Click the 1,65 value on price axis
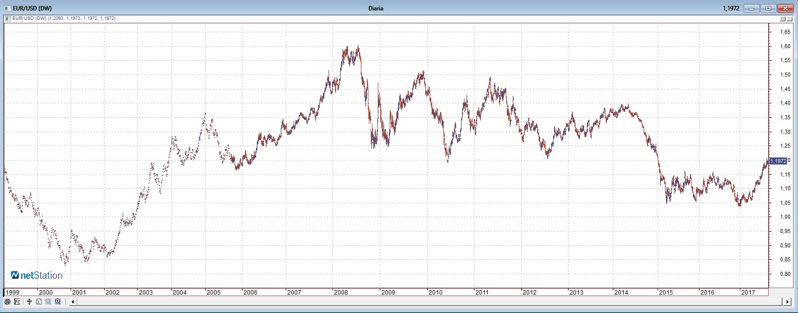The width and height of the screenshot is (798, 313). (x=785, y=32)
